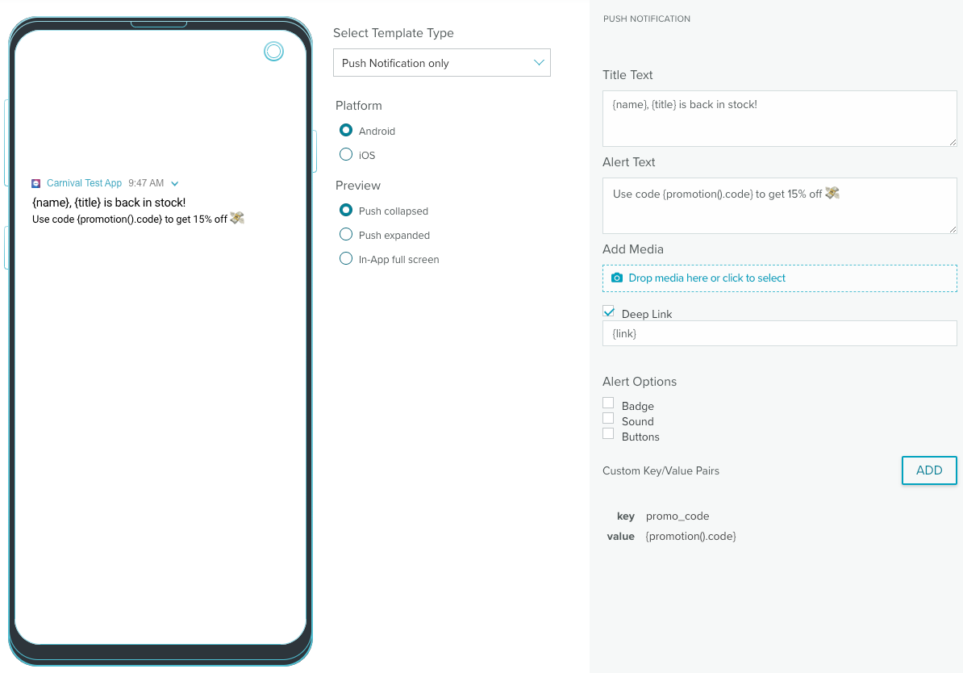Enable the Sound alert option
963x673 pixels.
[608, 418]
